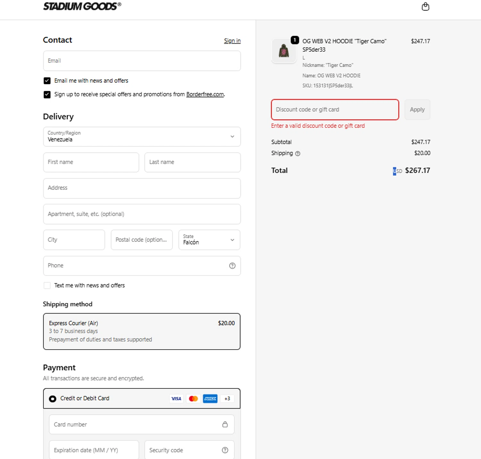
Task: Open the Country/Region dropdown
Action: [x=142, y=137]
